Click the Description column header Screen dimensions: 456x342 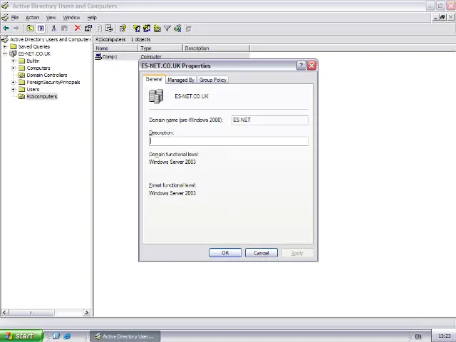coord(216,48)
